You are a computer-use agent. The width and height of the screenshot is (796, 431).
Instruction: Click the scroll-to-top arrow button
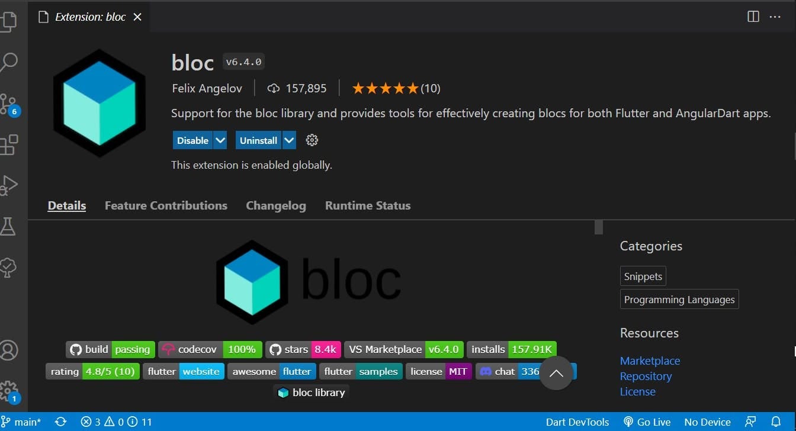pyautogui.click(x=556, y=373)
